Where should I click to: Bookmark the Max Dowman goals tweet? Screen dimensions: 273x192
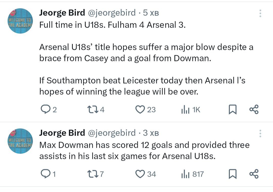click(232, 174)
